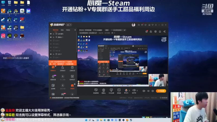Toggle preview eye icon in bottom toolbar
217x122 pixels.
pos(148,91)
